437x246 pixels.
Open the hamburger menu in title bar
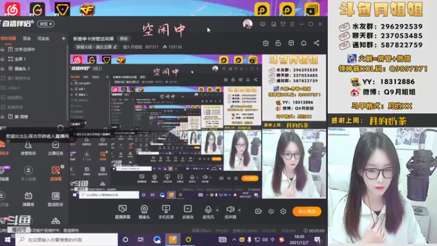[x=292, y=24]
